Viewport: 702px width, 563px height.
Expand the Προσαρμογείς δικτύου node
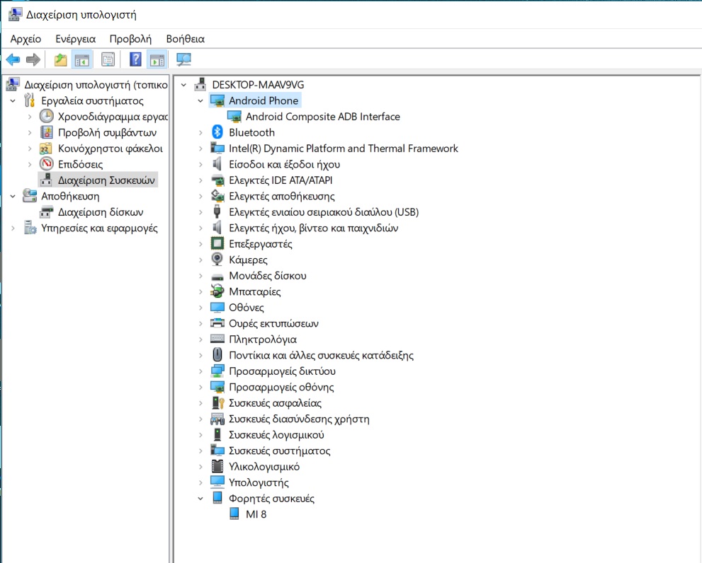click(201, 372)
